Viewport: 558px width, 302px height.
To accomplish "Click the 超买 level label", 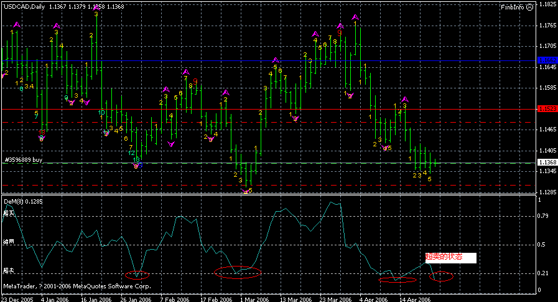I will (x=9, y=213).
